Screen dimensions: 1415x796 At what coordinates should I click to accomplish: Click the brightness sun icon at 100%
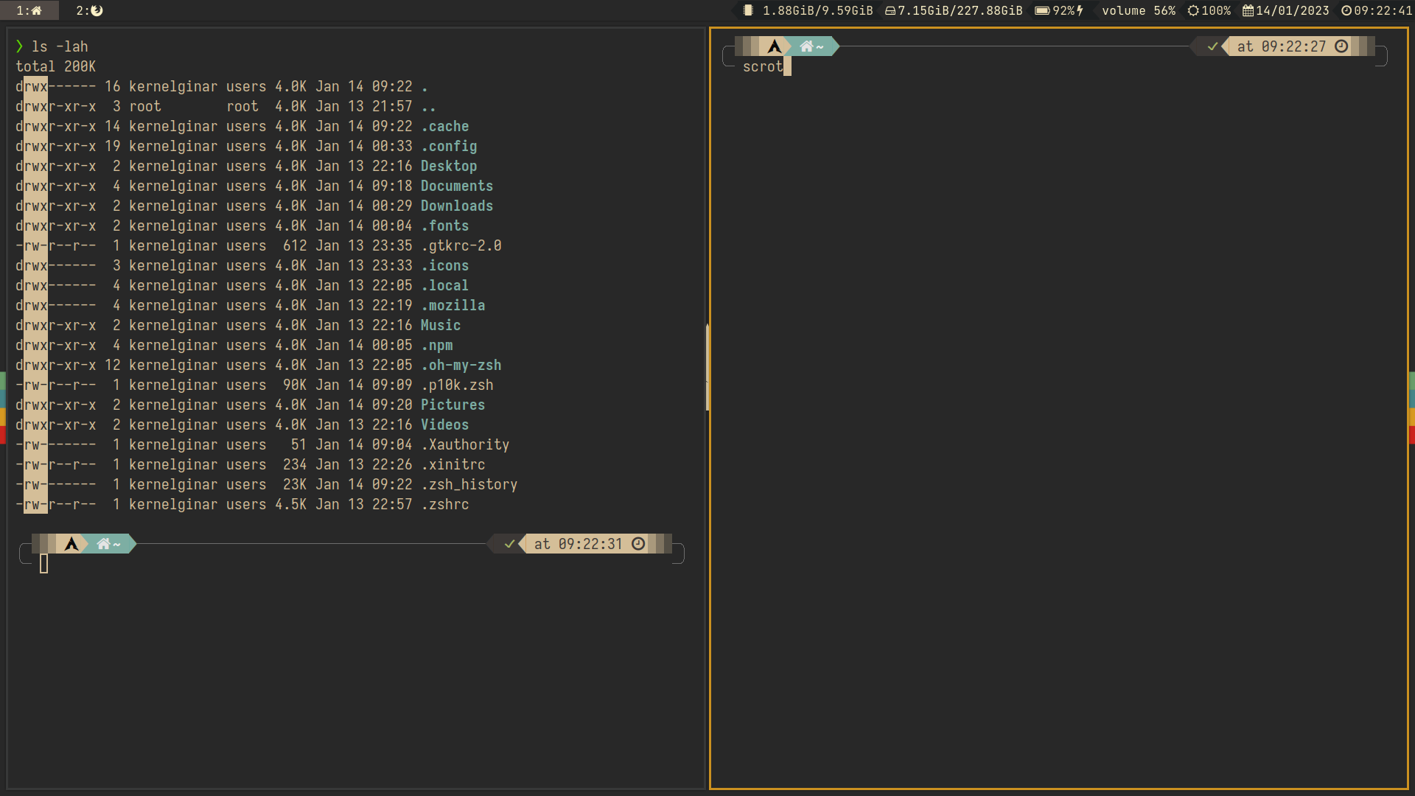(1193, 10)
